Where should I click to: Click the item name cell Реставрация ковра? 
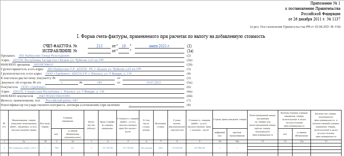point(24,148)
